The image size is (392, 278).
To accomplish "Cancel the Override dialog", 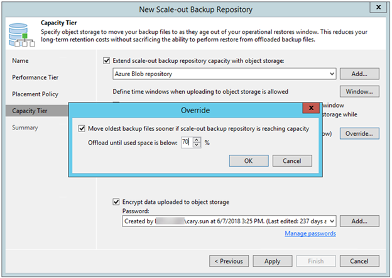I will (x=292, y=160).
